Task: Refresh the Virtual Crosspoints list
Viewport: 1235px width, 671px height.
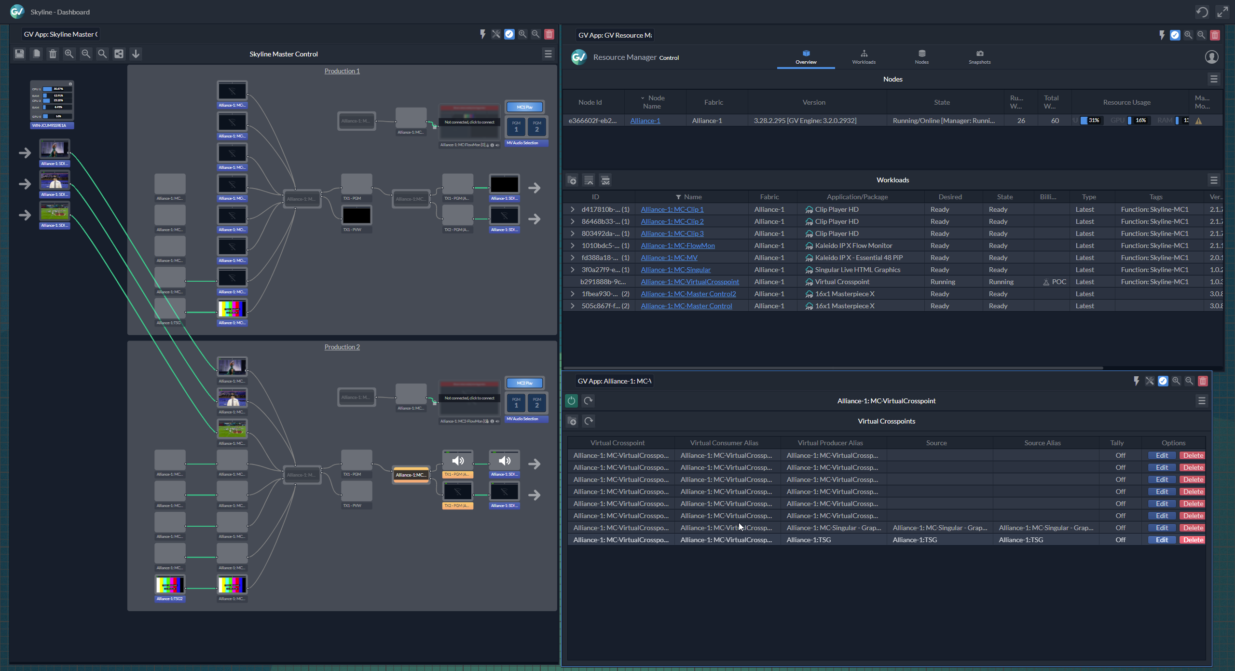Action: [x=589, y=421]
